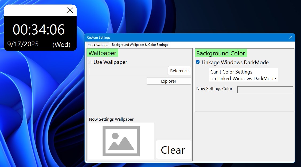
Task: Click the Wallpaper section heading
Action: click(x=102, y=53)
